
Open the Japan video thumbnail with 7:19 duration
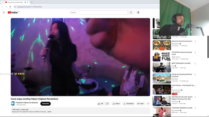[x=162, y=34]
